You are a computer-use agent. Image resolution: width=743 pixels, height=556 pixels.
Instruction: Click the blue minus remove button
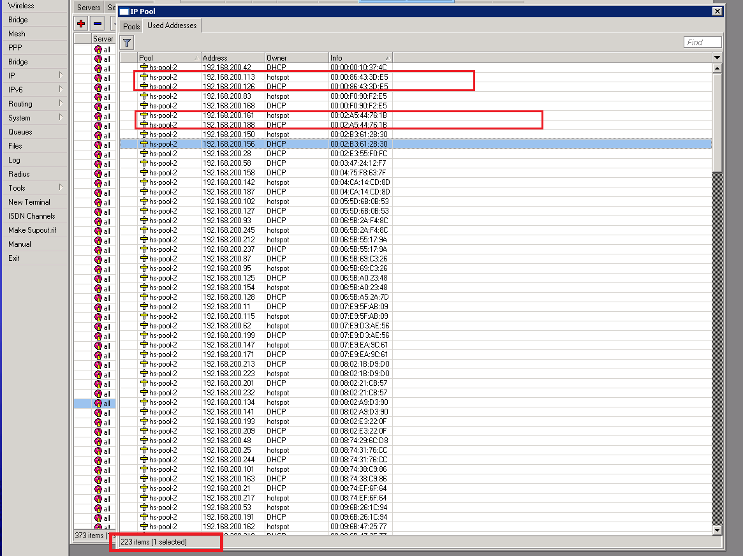point(98,23)
